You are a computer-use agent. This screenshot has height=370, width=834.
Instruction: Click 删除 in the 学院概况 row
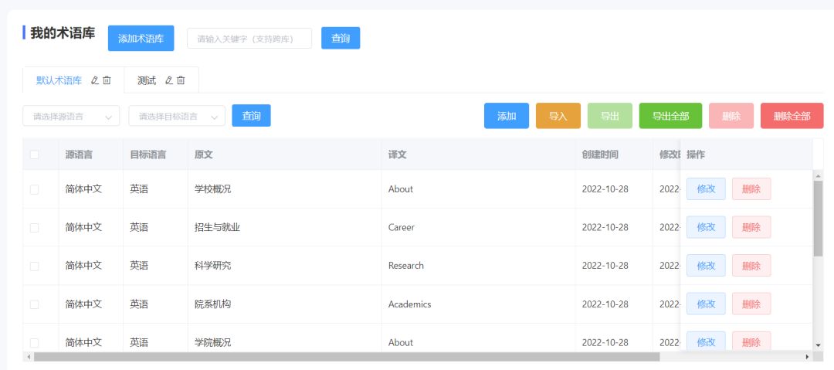click(x=751, y=341)
